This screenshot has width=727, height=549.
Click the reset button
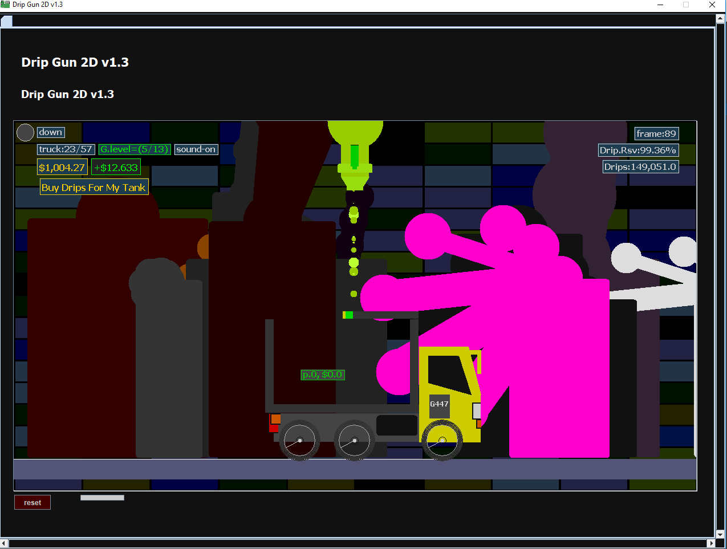click(33, 502)
